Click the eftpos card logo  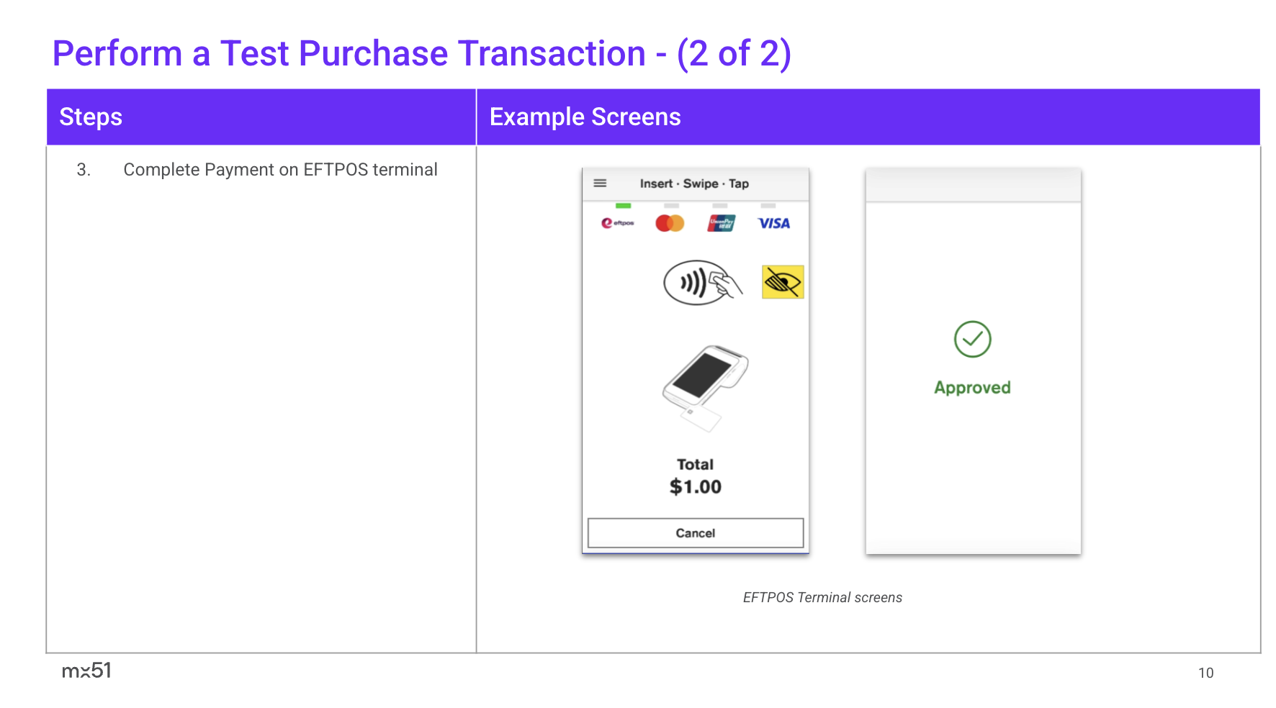(x=618, y=223)
